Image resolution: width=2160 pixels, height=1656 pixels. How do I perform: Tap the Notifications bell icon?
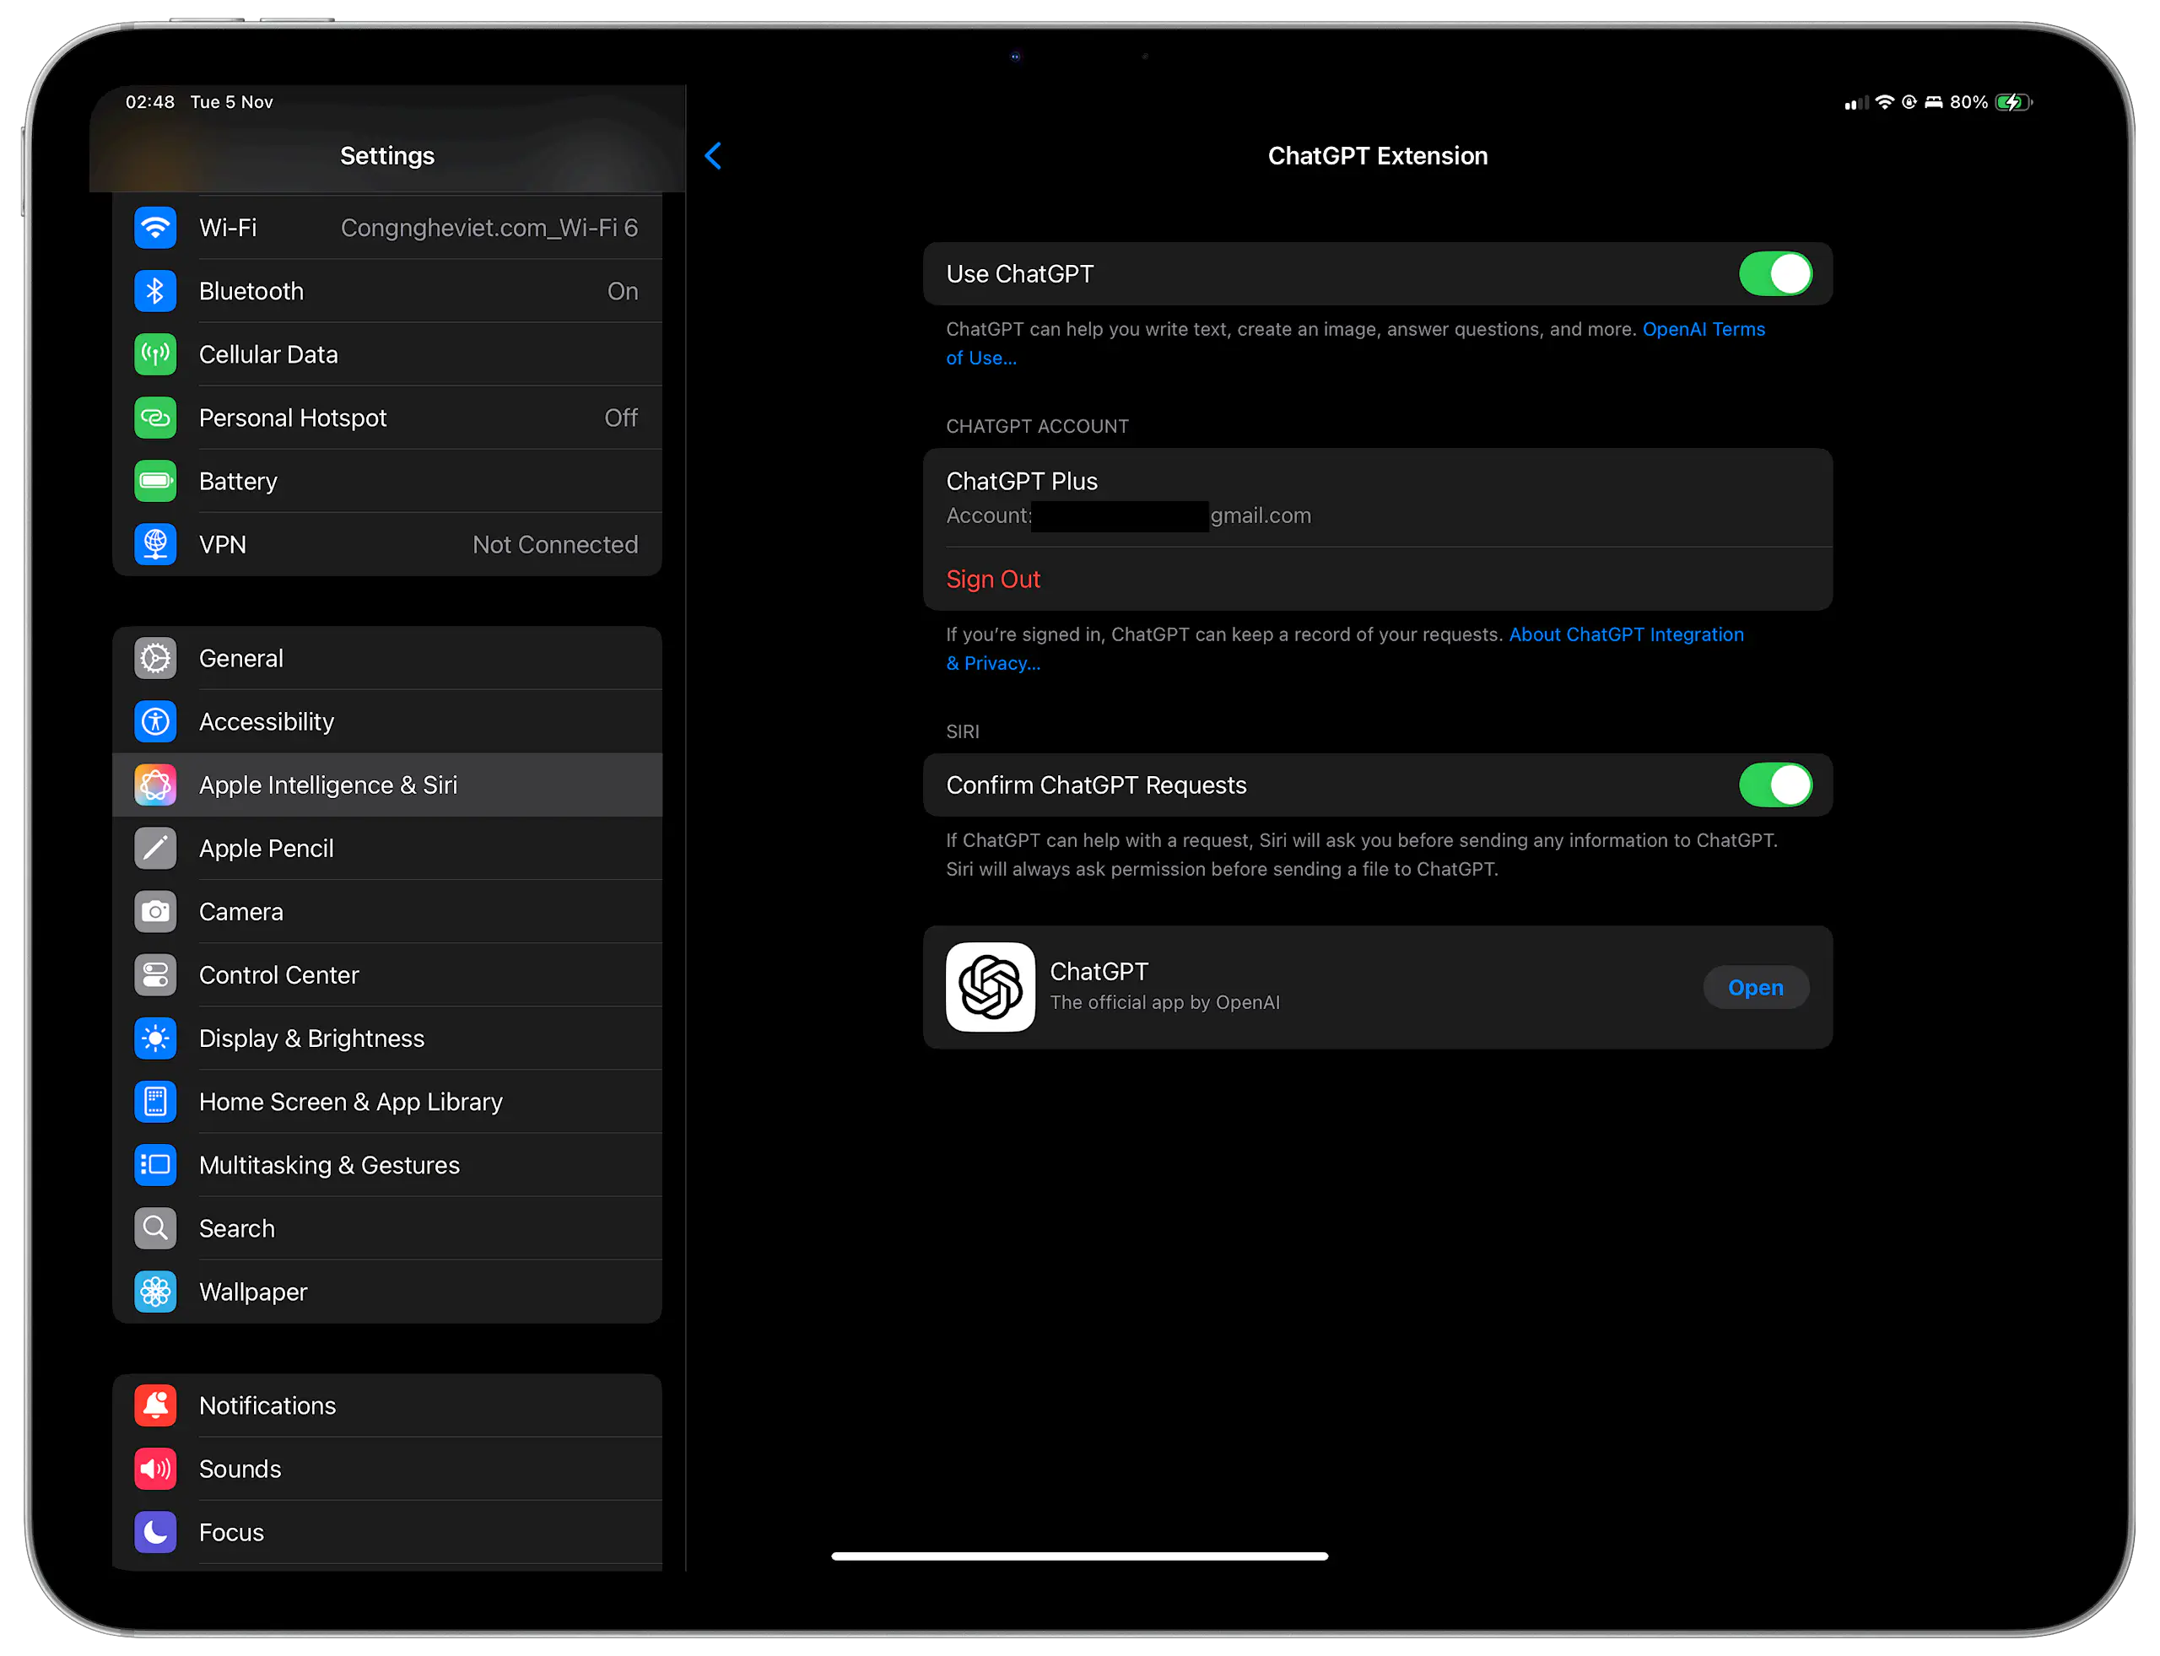click(154, 1405)
